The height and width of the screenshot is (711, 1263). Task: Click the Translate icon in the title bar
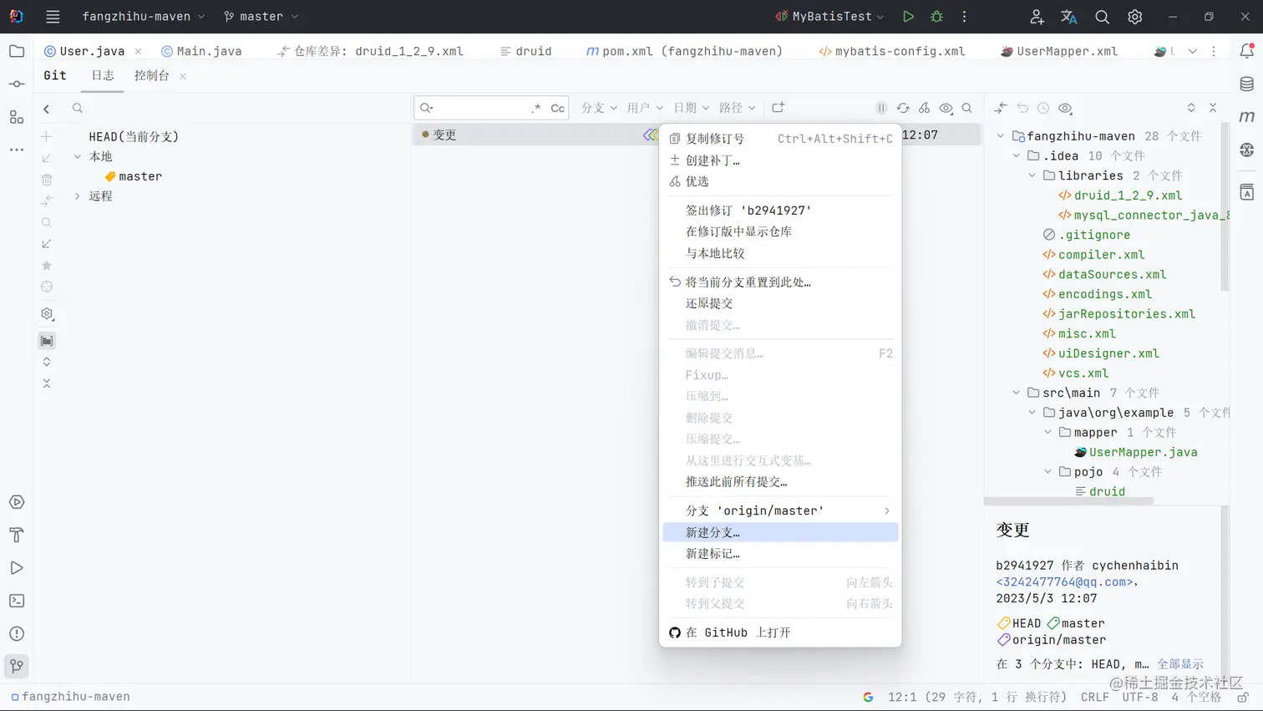(x=1068, y=17)
